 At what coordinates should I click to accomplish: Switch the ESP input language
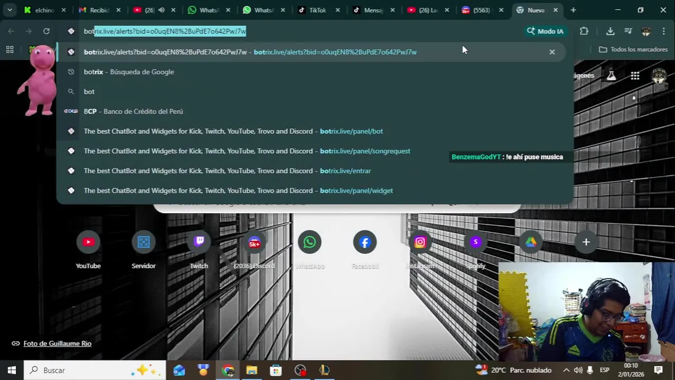[604, 370]
